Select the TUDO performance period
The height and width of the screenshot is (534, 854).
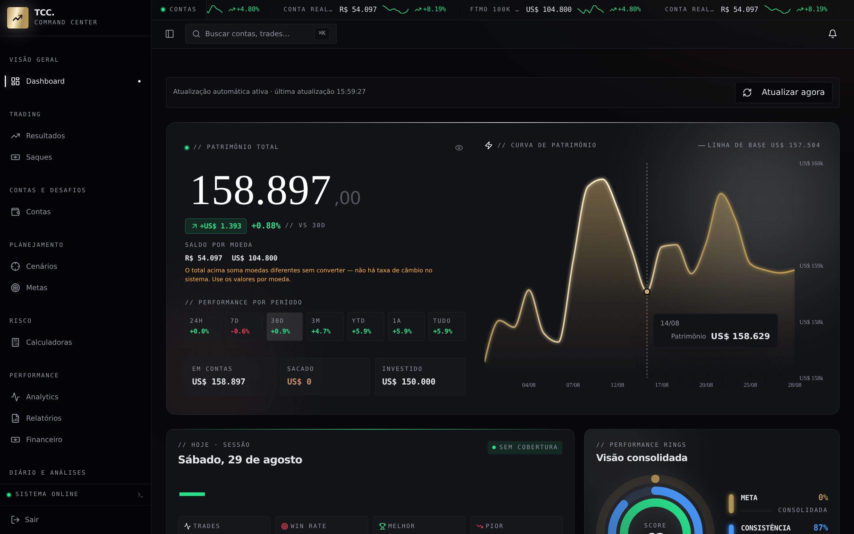point(447,326)
